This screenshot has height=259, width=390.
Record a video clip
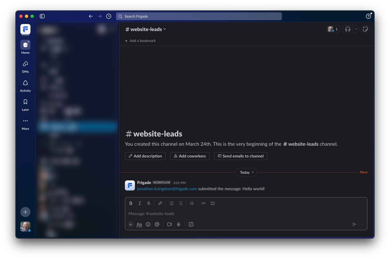(170, 224)
